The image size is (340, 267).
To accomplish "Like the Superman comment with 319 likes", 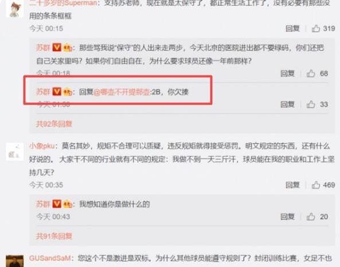I will coord(316,29).
